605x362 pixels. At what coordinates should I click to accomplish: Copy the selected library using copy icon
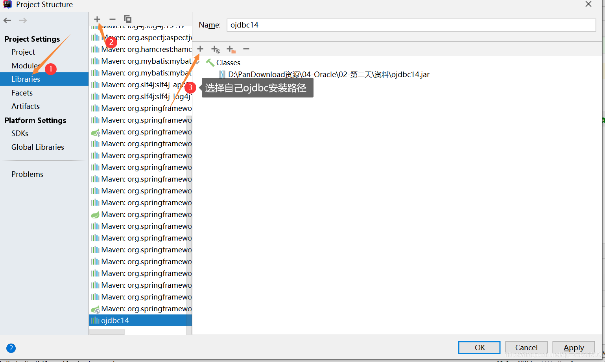tap(127, 19)
